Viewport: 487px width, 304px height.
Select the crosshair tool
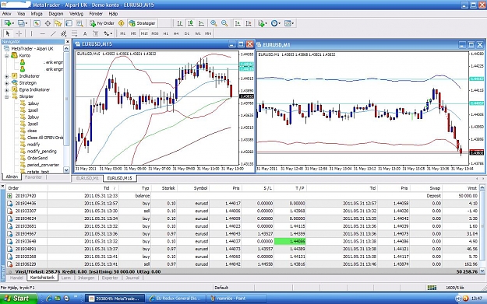19,33
